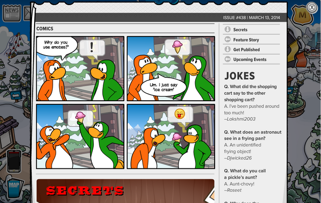Image resolution: width=321 pixels, height=203 pixels.
Task: Click the NEWS newspaper icon
Action: (12, 14)
